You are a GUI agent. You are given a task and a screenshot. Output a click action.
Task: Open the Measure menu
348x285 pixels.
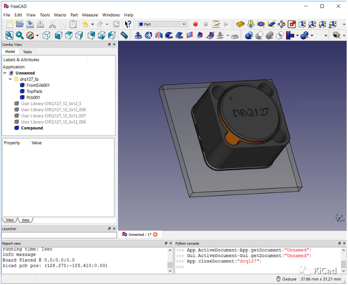pos(90,15)
